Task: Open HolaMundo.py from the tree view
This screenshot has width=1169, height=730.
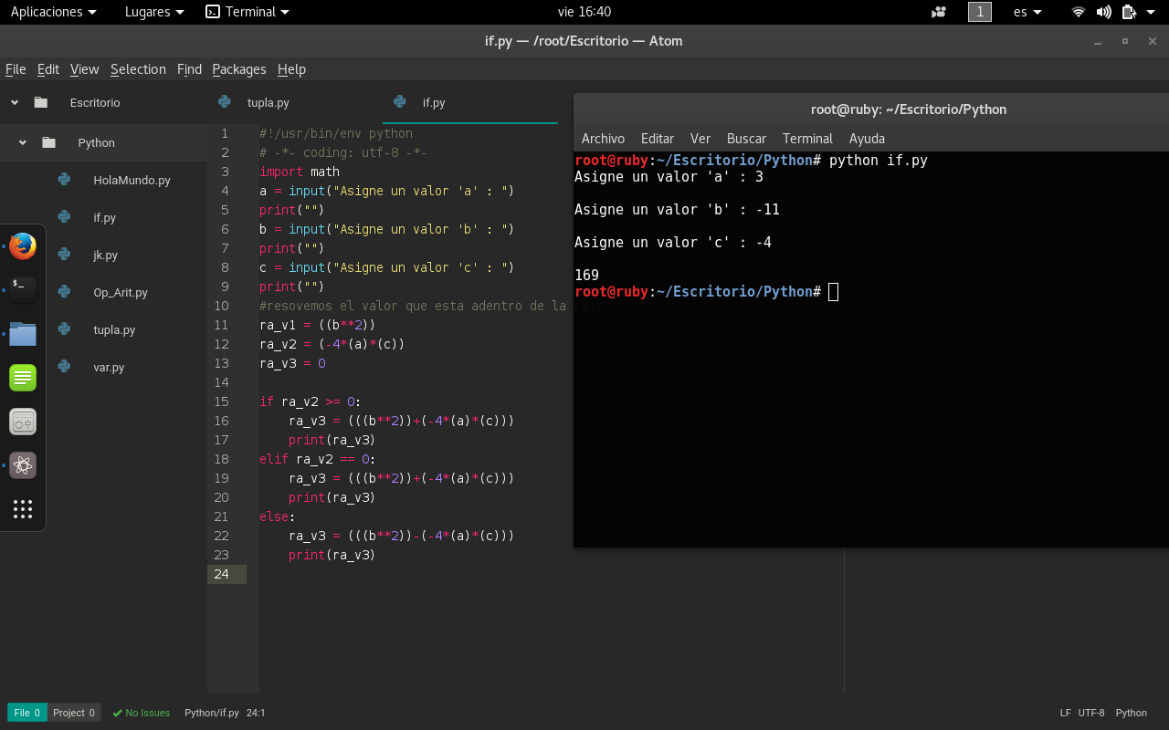Action: pyautogui.click(x=132, y=181)
